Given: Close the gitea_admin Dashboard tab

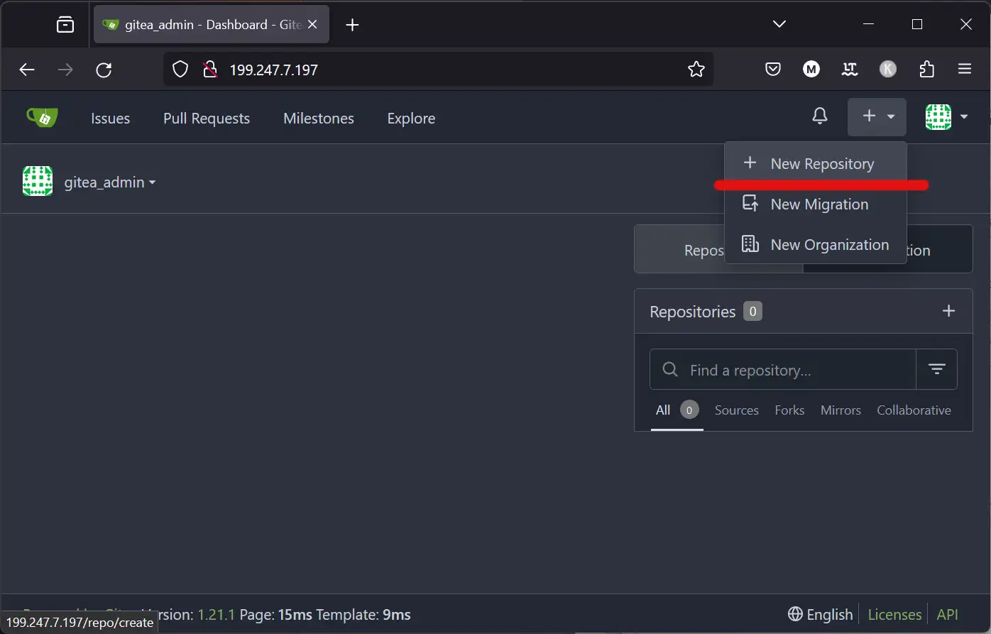Looking at the screenshot, I should (x=313, y=25).
